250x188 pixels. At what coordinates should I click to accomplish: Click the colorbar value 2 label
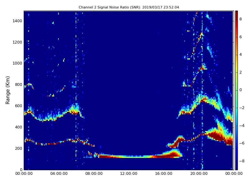[x=240, y=72]
